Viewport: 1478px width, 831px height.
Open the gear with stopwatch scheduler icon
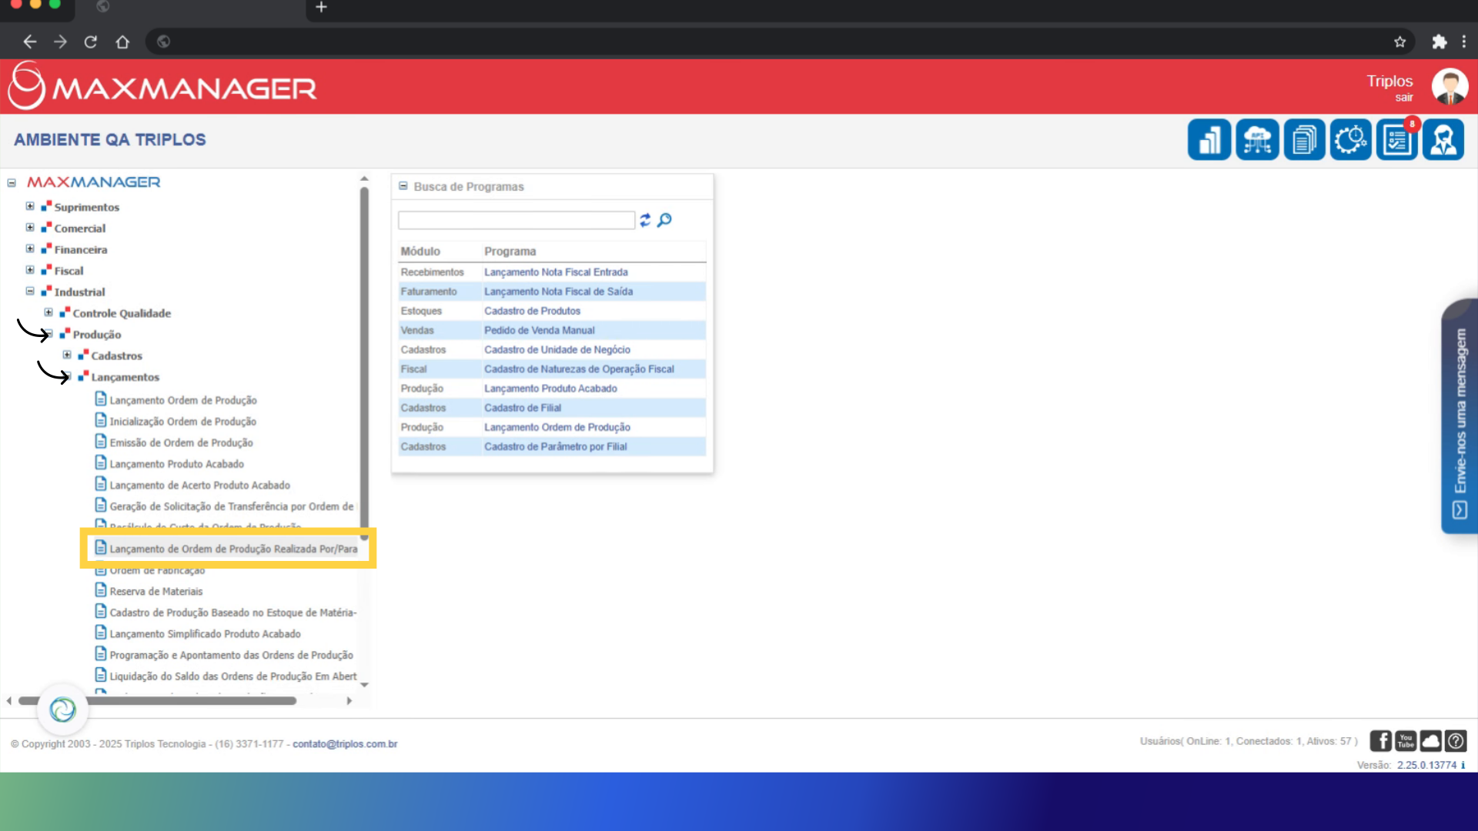pyautogui.click(x=1351, y=140)
